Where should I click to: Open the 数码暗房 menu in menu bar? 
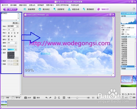pyautogui.click(x=41, y=5)
